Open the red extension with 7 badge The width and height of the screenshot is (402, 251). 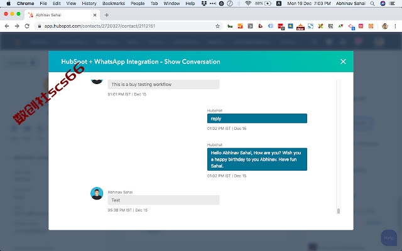(x=281, y=26)
